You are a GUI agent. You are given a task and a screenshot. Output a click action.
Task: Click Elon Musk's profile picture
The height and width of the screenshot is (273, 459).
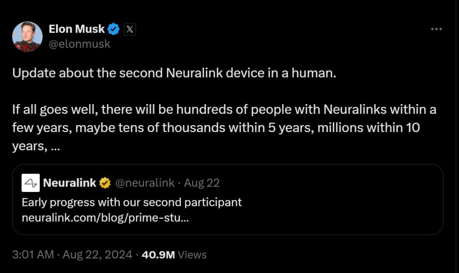pos(27,37)
